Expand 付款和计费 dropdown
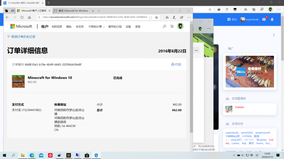284x159 pixels. pos(96,27)
